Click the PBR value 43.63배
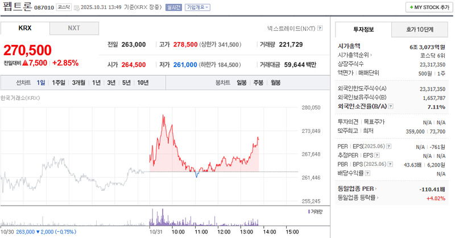This screenshot has height=238, width=455. tap(413, 165)
